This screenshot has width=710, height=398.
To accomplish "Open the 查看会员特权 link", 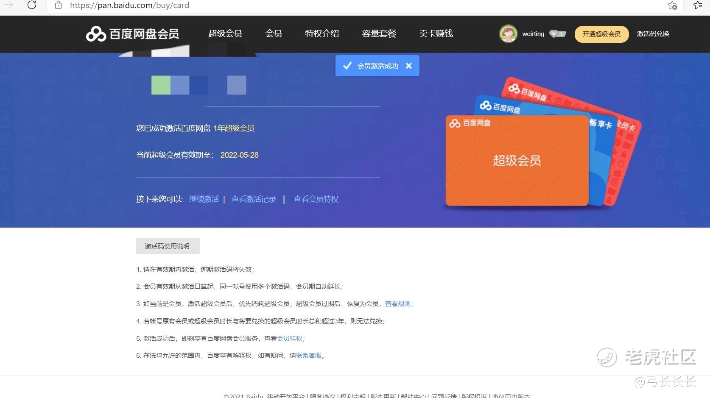I will pyautogui.click(x=316, y=199).
